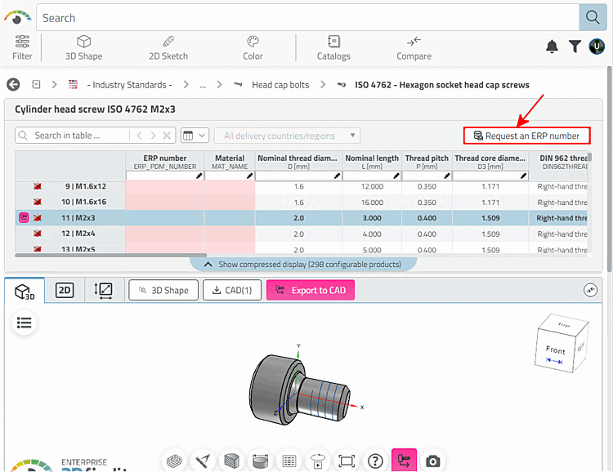613x472 pixels.
Task: Open the delivery countries/regions dropdown
Action: [287, 136]
